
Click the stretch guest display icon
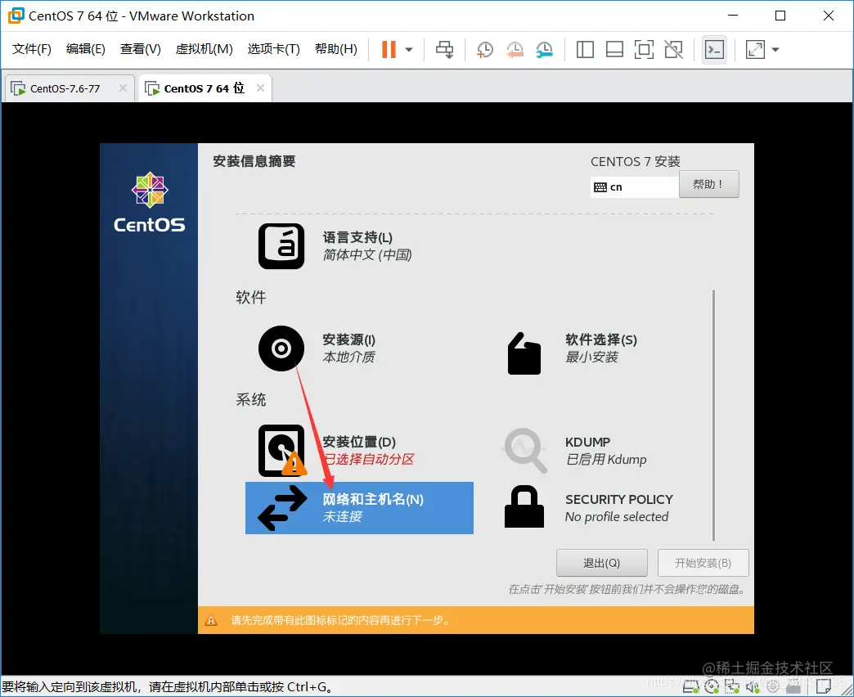pyautogui.click(x=755, y=50)
